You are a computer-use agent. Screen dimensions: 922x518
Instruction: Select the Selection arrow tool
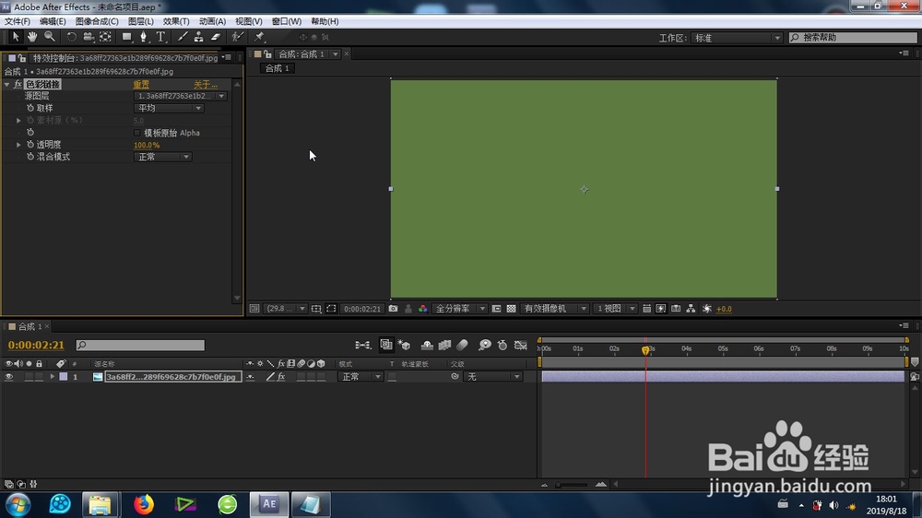coord(16,37)
